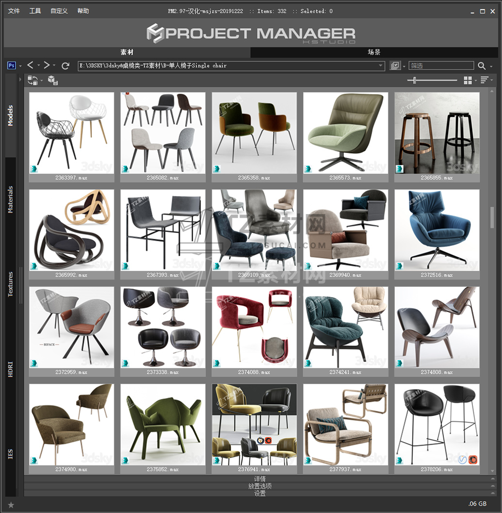The image size is (502, 513).
Task: Expand the folder path dropdown list
Action: pos(380,66)
